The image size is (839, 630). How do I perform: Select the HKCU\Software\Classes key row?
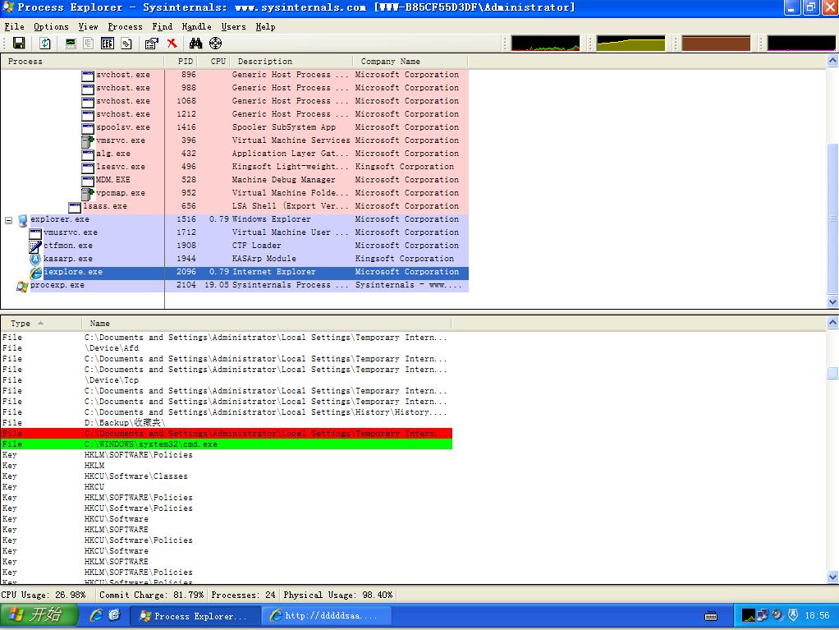227,476
